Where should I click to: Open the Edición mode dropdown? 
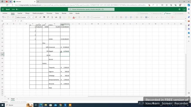pyautogui.click(x=168, y=13)
